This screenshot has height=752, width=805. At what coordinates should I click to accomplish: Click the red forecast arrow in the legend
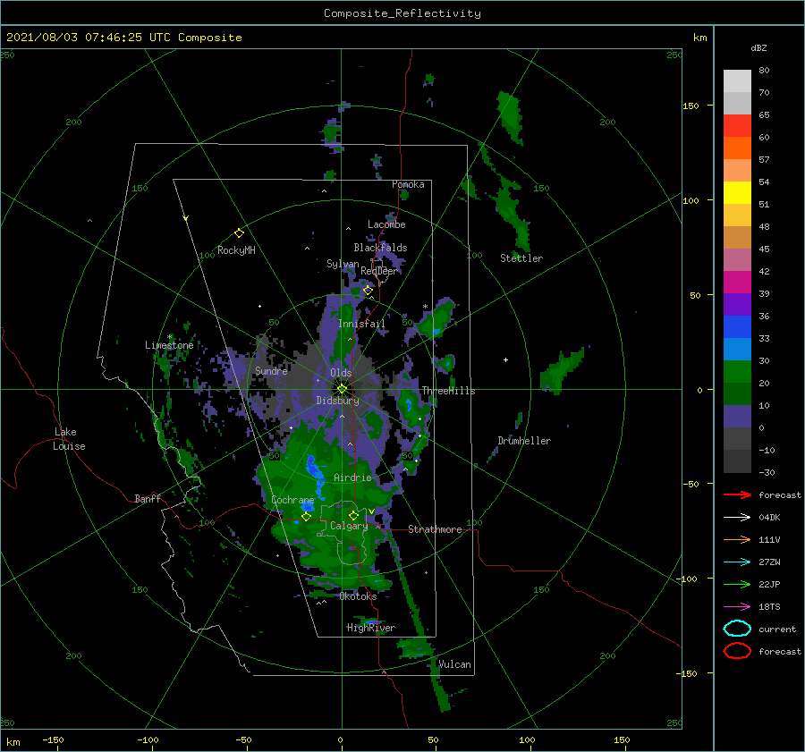click(737, 494)
